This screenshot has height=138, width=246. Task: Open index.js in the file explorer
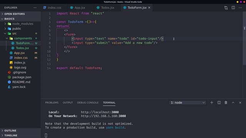point(20,62)
